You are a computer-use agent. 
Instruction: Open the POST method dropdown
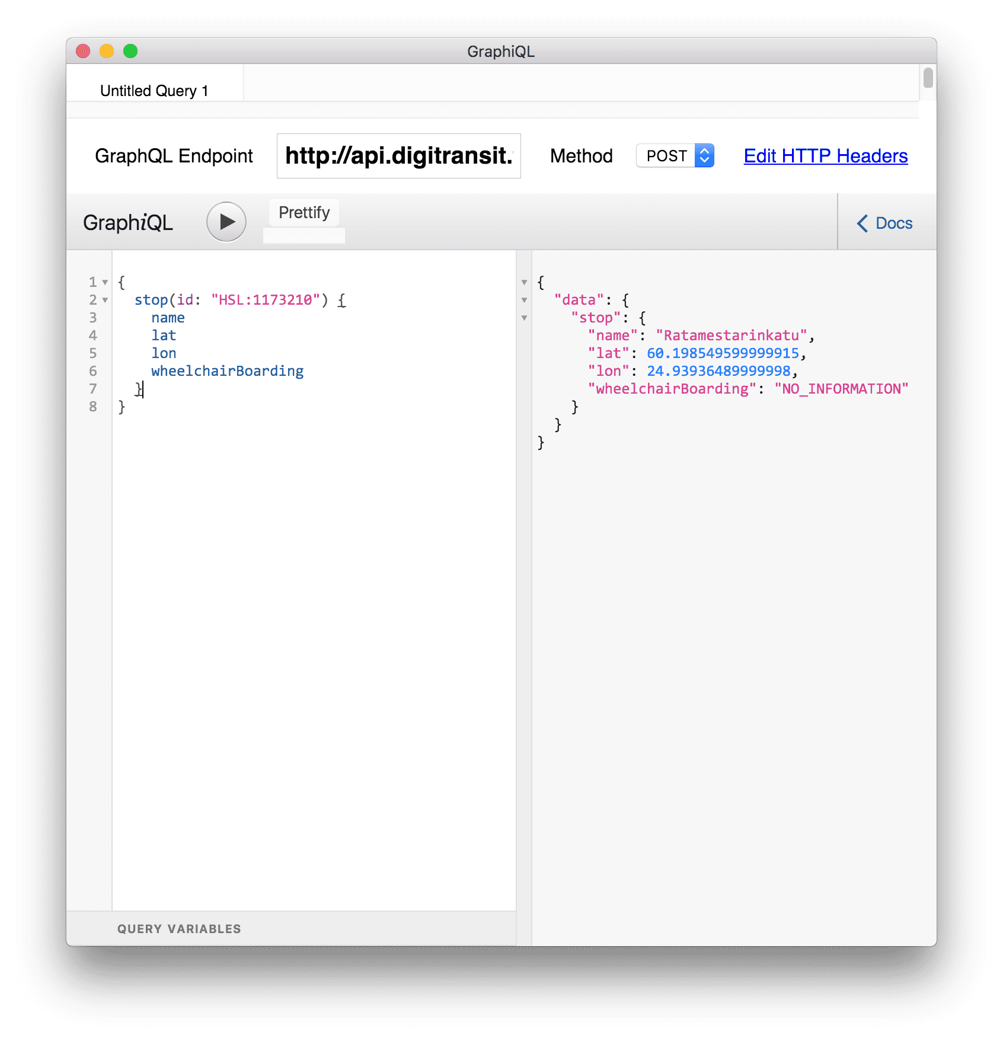[675, 156]
